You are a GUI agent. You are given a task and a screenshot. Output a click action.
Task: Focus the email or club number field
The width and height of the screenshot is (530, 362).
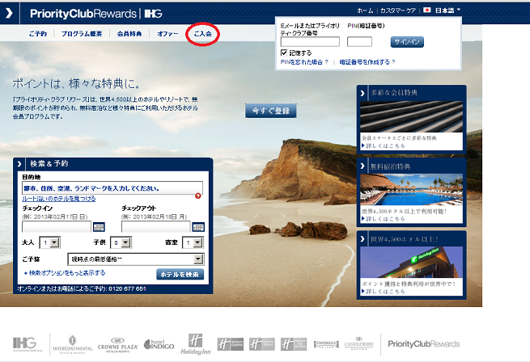click(310, 42)
